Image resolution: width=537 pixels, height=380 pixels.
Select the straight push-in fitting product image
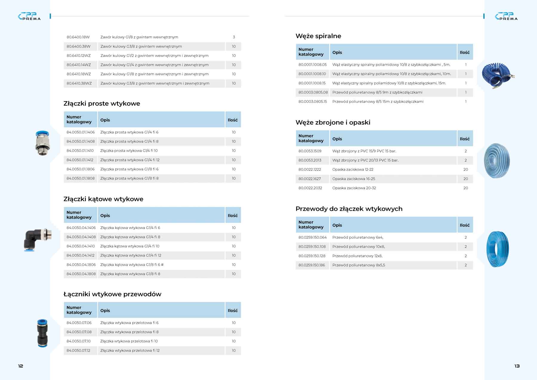(x=42, y=143)
